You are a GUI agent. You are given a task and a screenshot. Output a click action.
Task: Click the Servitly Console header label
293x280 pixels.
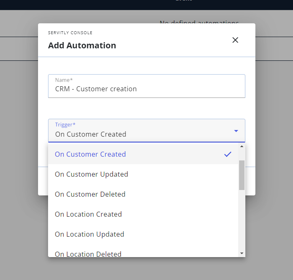[70, 33]
